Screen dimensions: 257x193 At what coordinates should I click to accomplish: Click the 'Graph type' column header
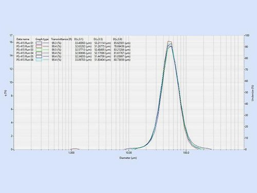click(42, 39)
